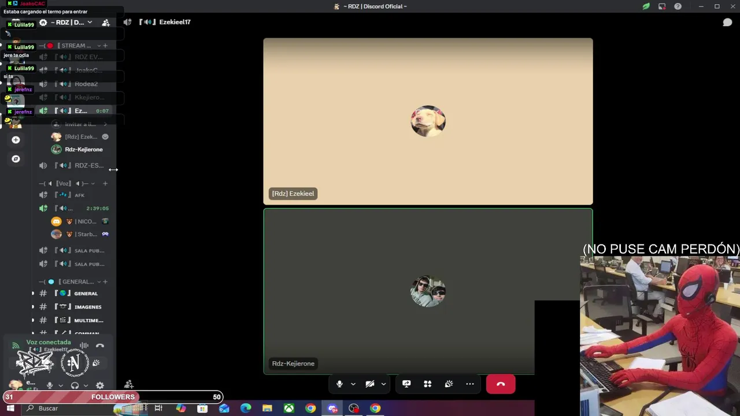Open the RDZ server name dropdown
This screenshot has height=416, width=740.
72,23
